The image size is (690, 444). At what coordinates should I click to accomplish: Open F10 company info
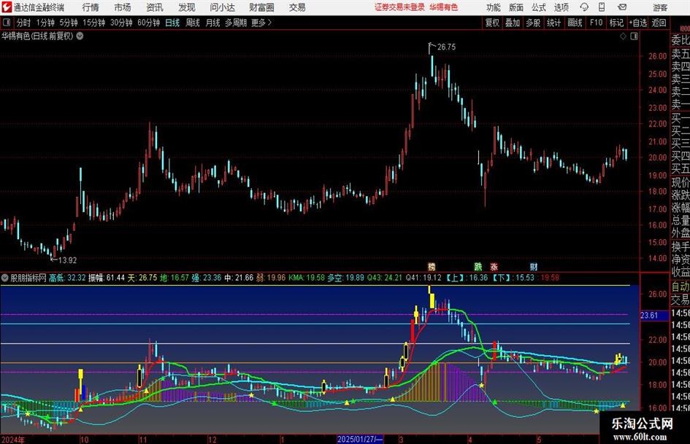596,23
